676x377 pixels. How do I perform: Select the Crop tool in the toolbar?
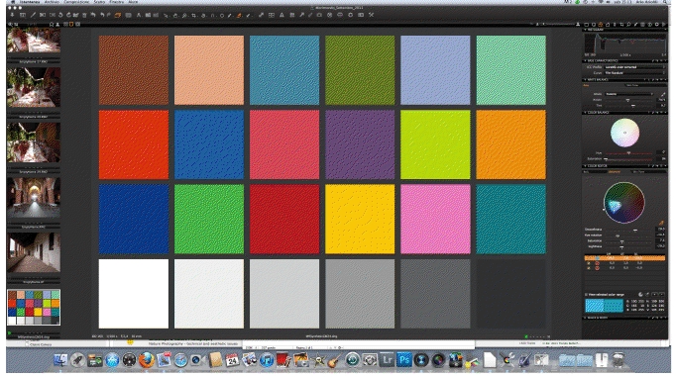pos(193,16)
